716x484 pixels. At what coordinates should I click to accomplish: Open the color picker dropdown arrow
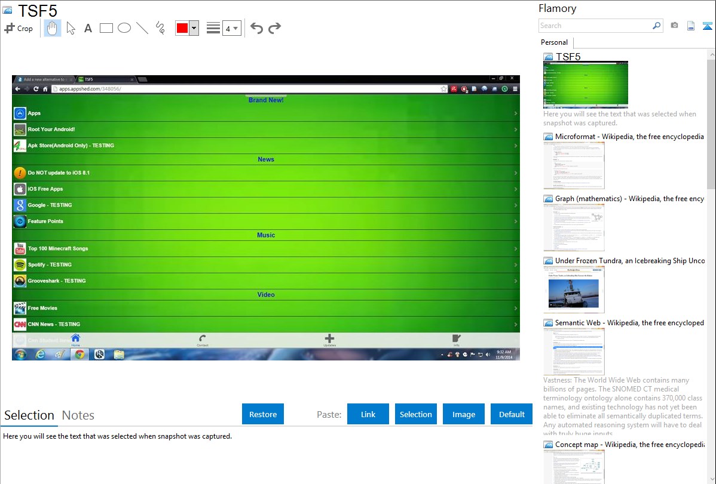(x=194, y=28)
